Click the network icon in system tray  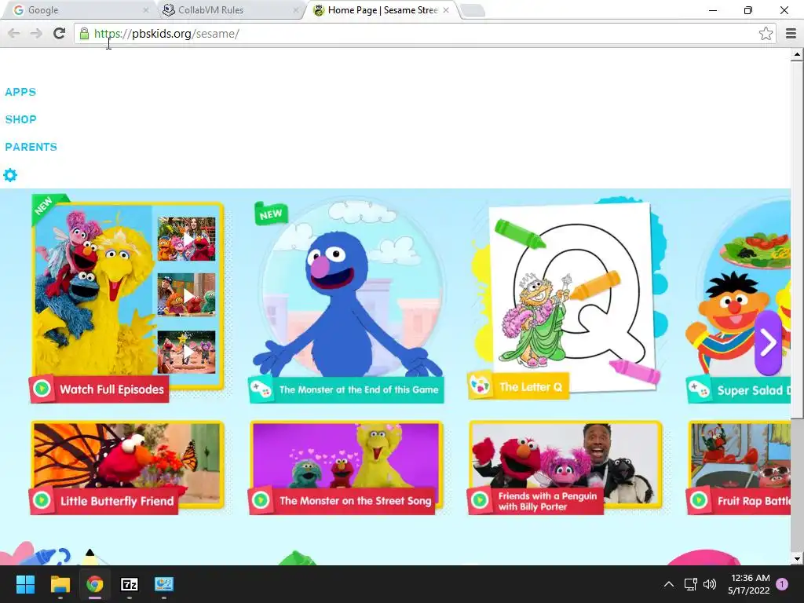click(690, 584)
